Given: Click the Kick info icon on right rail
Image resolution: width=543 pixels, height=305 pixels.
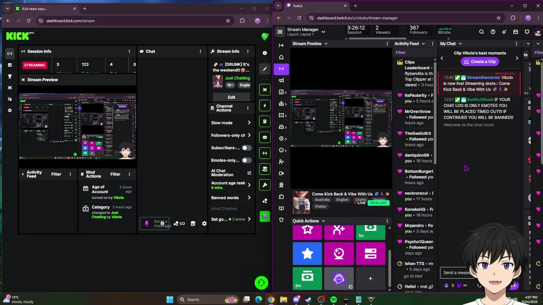Looking at the screenshot, I should (265, 53).
